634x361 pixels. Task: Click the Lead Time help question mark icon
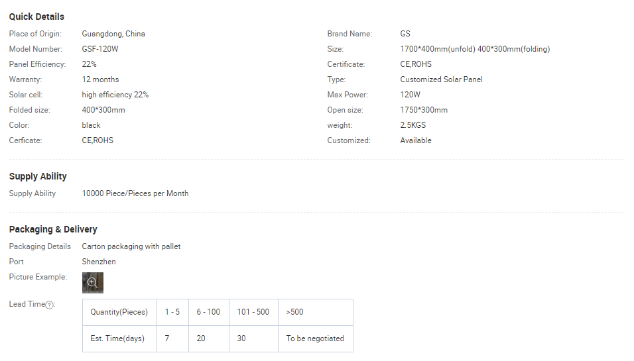click(49, 305)
